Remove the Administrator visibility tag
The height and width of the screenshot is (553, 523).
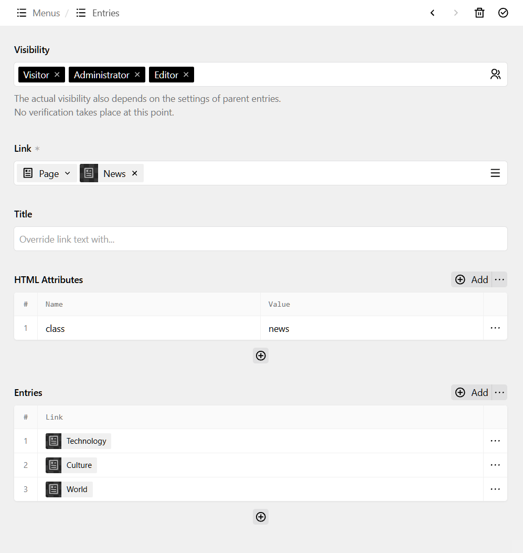click(x=137, y=75)
